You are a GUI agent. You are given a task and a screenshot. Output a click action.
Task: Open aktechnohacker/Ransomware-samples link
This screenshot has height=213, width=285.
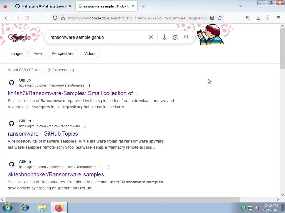[56, 174]
